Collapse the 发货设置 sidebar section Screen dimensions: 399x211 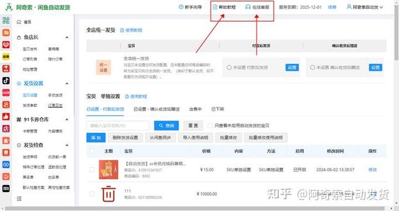[67, 84]
